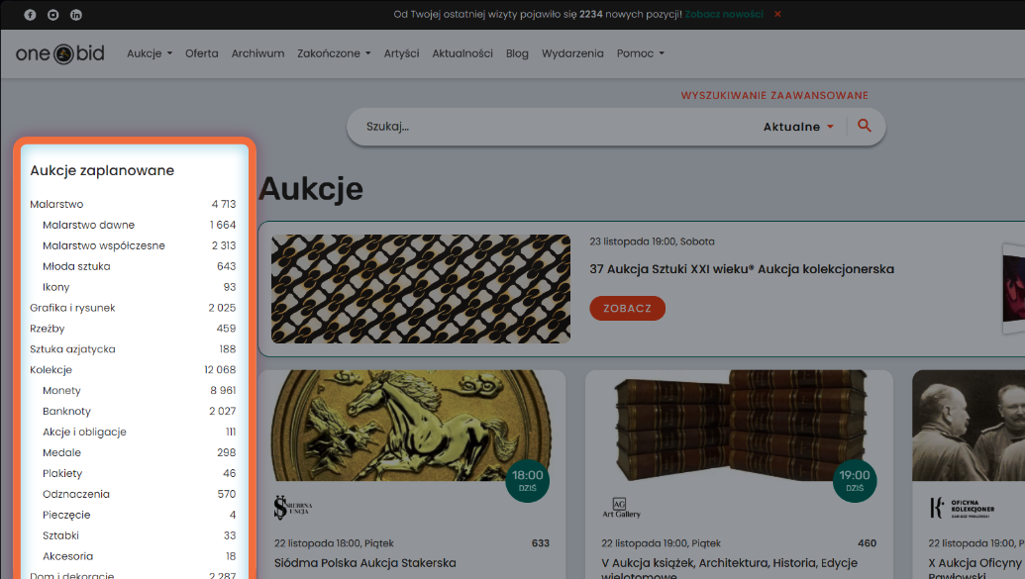Open the historic officers photo auction image
The width and height of the screenshot is (1025, 579).
click(969, 426)
